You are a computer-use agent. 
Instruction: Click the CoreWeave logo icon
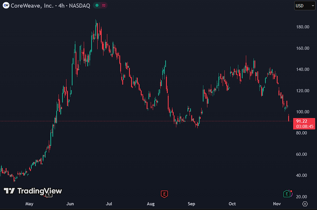[x=6, y=5]
